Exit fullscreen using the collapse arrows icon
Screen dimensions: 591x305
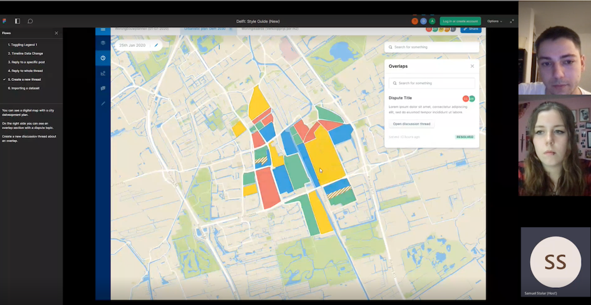pos(512,21)
